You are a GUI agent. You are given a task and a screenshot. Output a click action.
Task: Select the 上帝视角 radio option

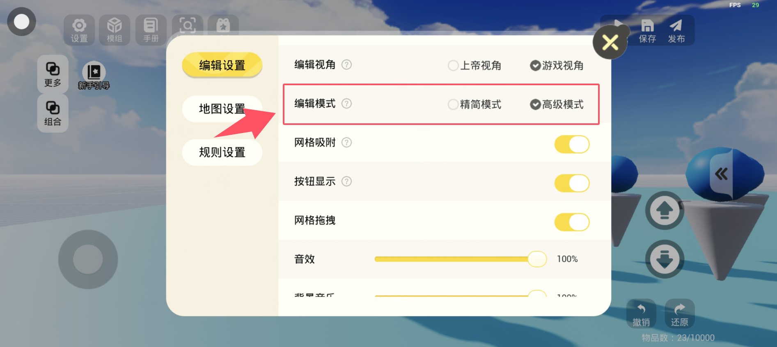pos(453,66)
